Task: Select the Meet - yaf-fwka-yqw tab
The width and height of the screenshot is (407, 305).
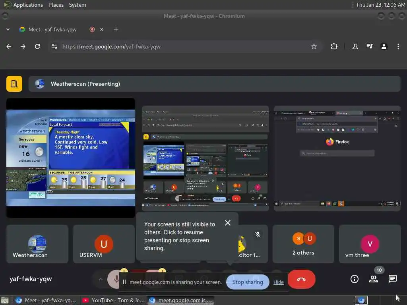Action: [52, 29]
